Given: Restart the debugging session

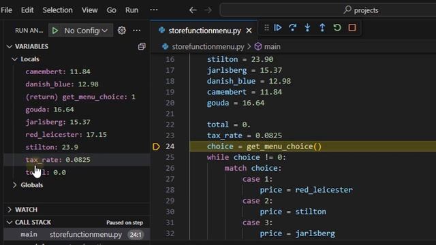Looking at the screenshot, I should click(x=337, y=27).
